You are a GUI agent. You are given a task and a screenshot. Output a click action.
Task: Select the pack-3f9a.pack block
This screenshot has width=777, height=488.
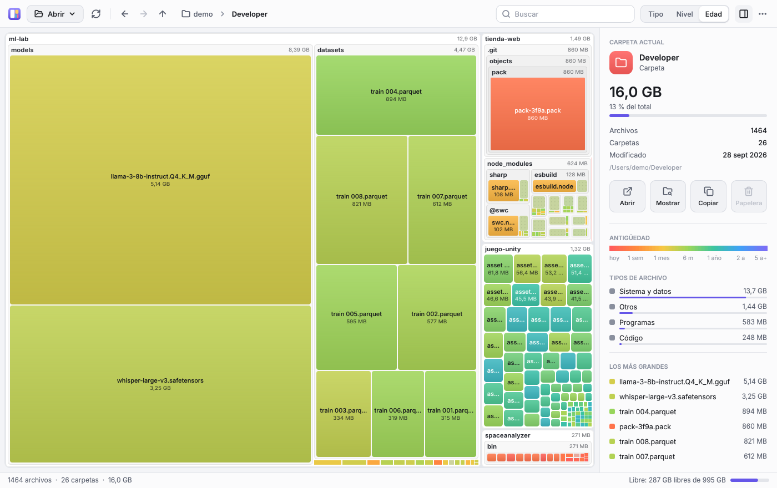click(x=537, y=114)
